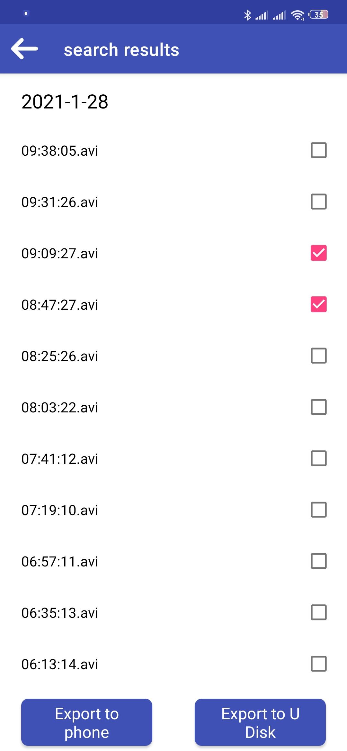Click Export to U Disk button
Screen dimensions: 347x751
260,722
